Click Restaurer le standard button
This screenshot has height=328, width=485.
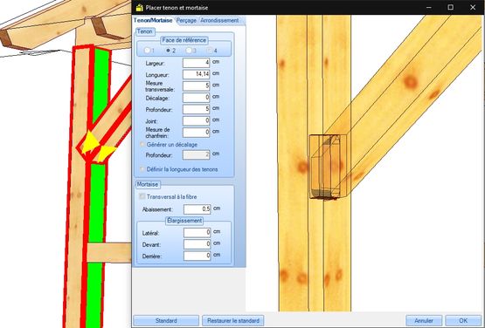[x=233, y=321]
